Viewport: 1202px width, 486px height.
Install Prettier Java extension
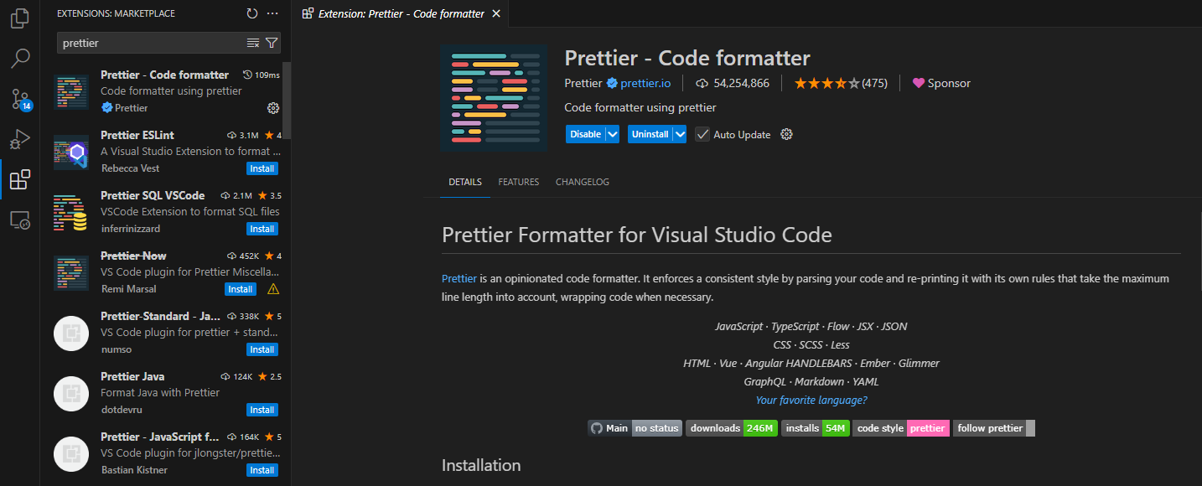click(262, 410)
